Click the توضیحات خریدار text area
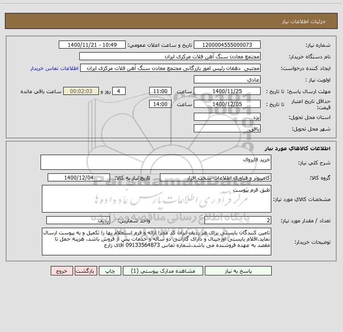Image resolution: width=343 pixels, height=332 pixels. (156, 242)
